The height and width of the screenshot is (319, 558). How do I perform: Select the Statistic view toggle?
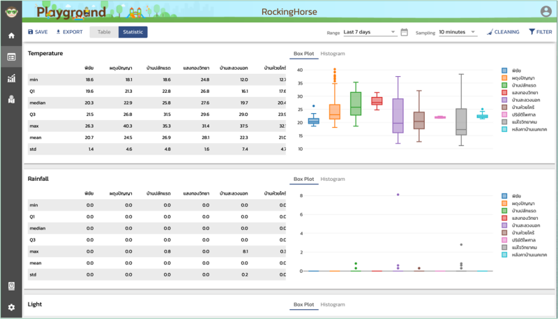coord(133,32)
